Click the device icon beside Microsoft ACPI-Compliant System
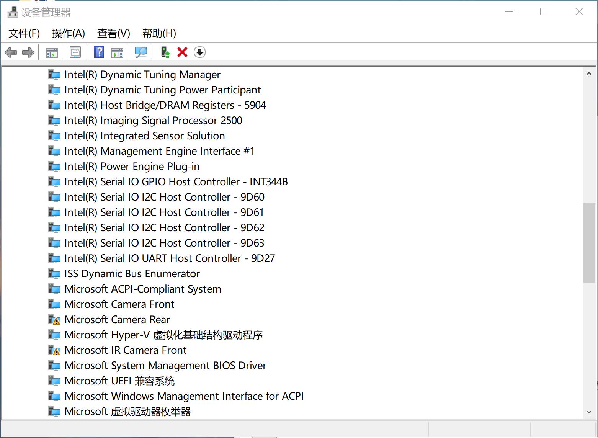598x438 pixels. [x=54, y=289]
